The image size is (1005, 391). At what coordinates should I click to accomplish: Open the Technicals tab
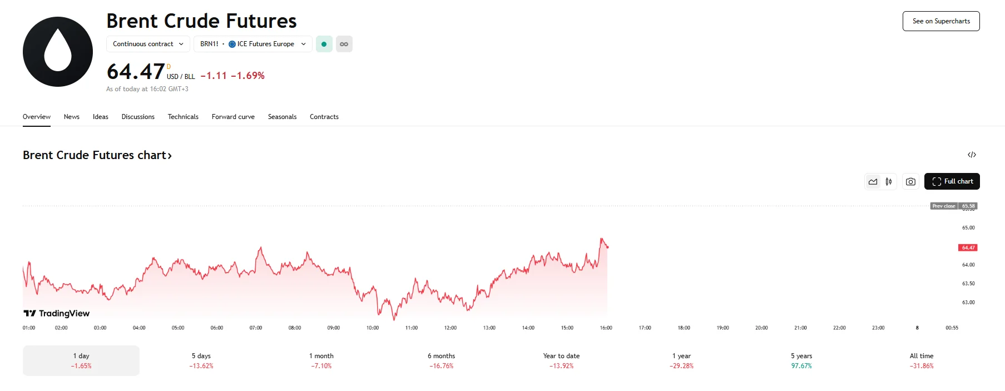tap(183, 117)
